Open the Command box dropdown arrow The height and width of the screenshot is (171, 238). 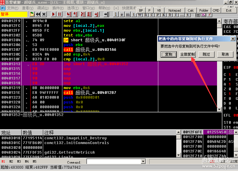pos(143,161)
